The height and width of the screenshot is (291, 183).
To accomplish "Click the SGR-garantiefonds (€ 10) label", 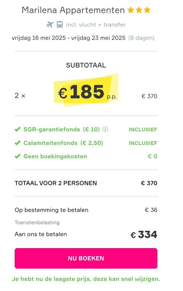I will [x=61, y=129].
